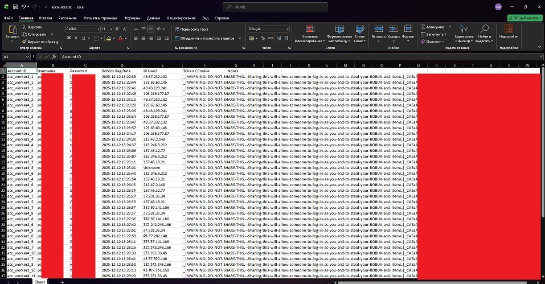Open the Calibri font name dropdown
Screen dimensions: 545x284
click(99, 29)
